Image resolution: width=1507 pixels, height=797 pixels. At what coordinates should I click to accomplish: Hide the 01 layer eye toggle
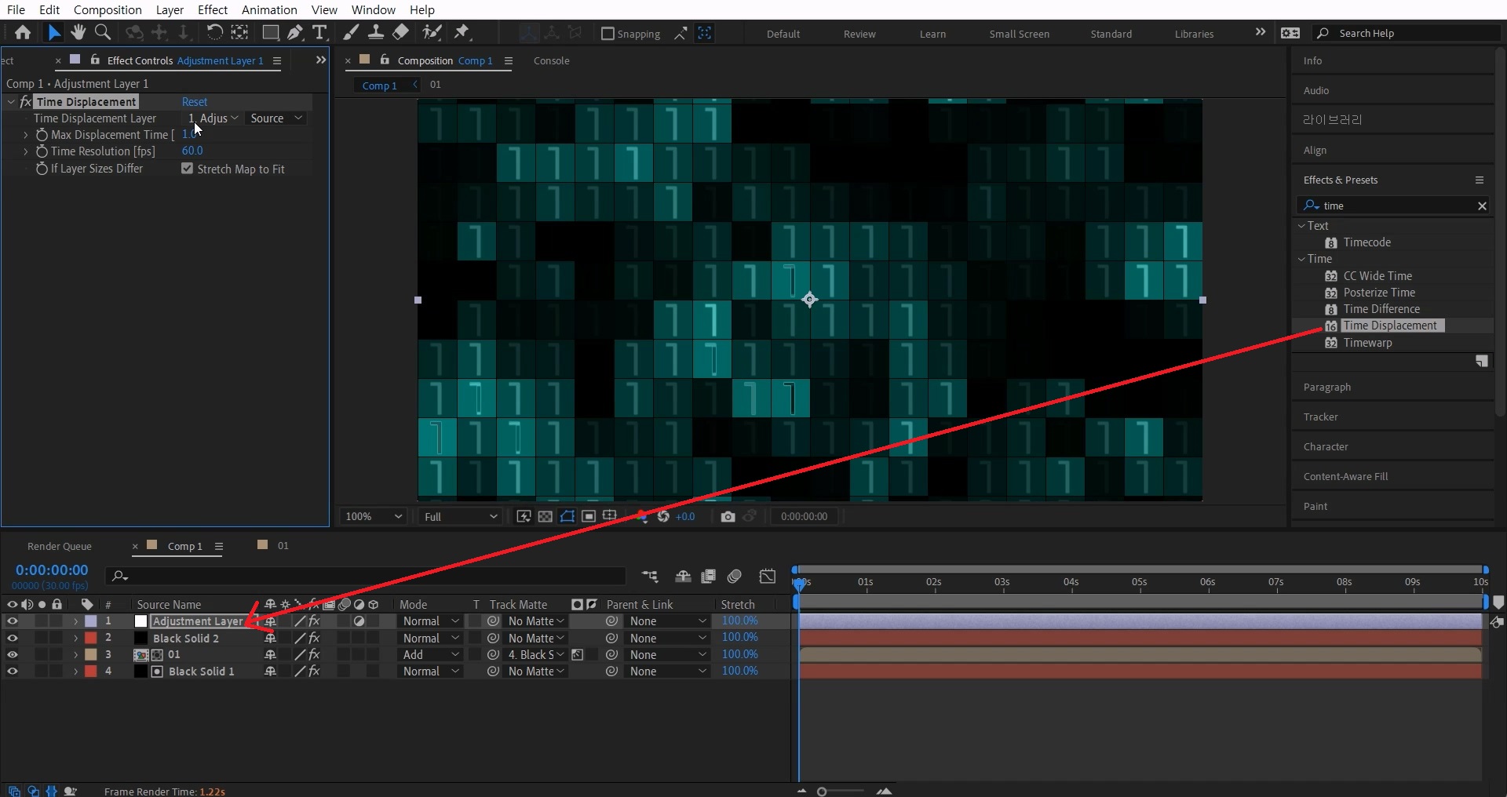click(x=13, y=655)
